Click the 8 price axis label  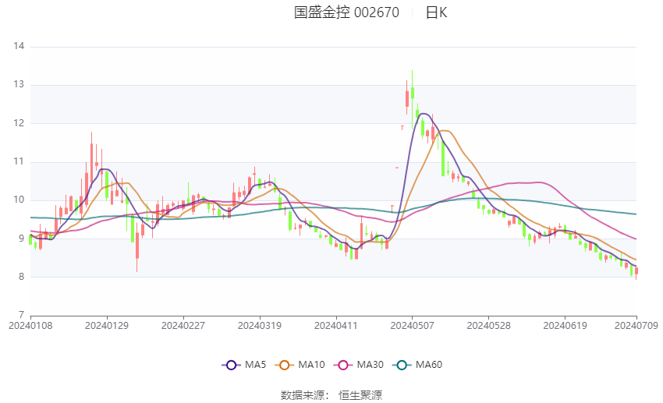(21, 277)
